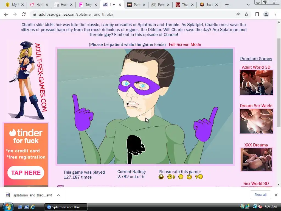Open the Premium Games link
Viewport: 281px width, 211px height.
(256, 59)
